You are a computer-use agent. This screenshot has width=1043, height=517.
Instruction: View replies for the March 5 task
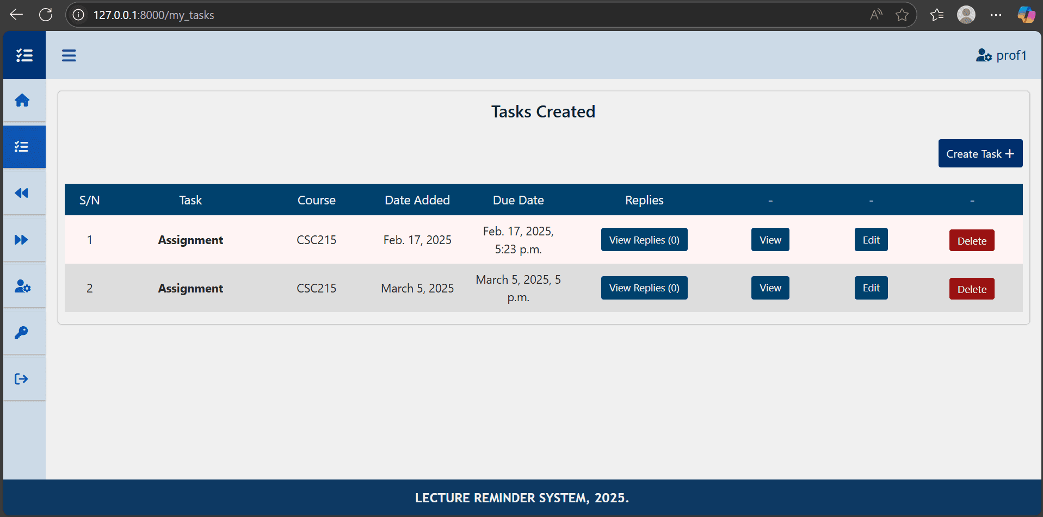click(644, 288)
